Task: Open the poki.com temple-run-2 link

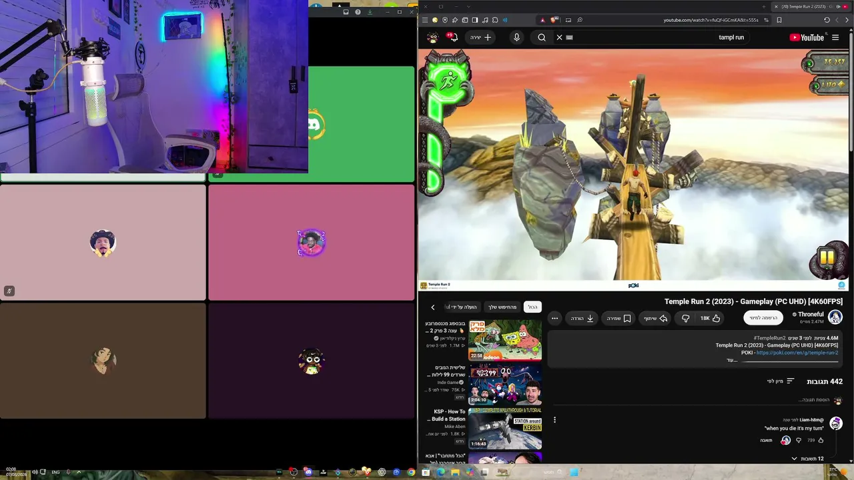Action: point(797,353)
